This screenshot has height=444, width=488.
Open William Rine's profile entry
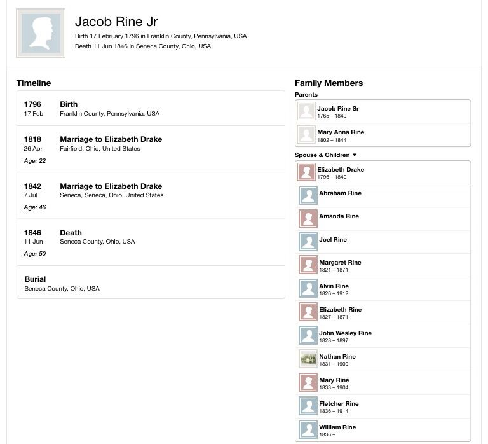pyautogui.click(x=383, y=430)
